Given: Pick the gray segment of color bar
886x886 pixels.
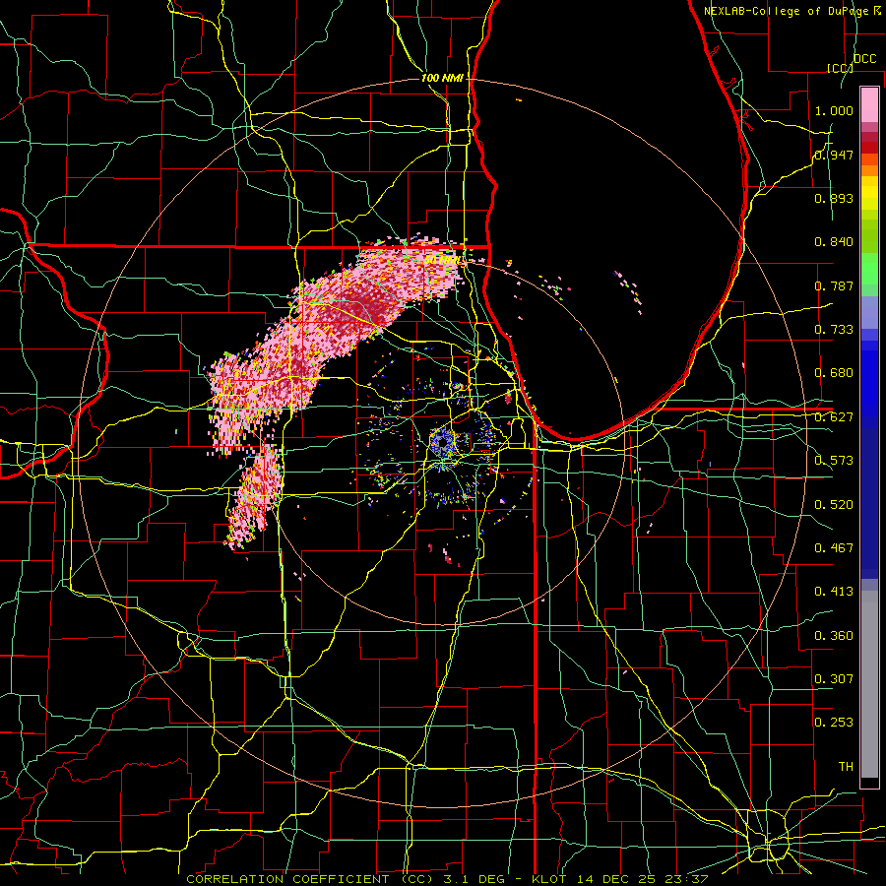Looking at the screenshot, I should pyautogui.click(x=869, y=684).
